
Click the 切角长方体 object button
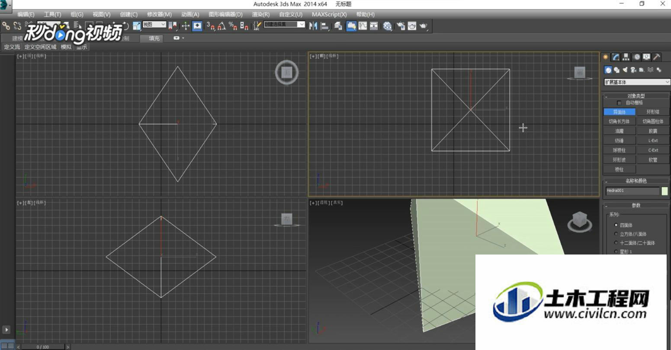620,121
